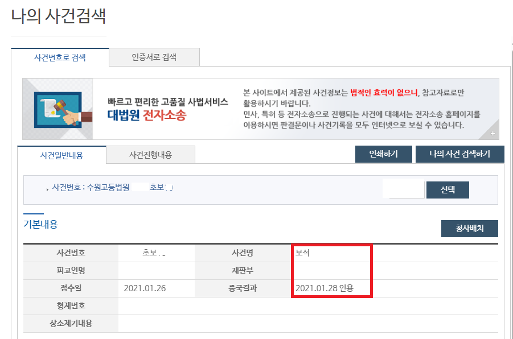
Task: Open the 청사배치 view
Action: pos(469,228)
